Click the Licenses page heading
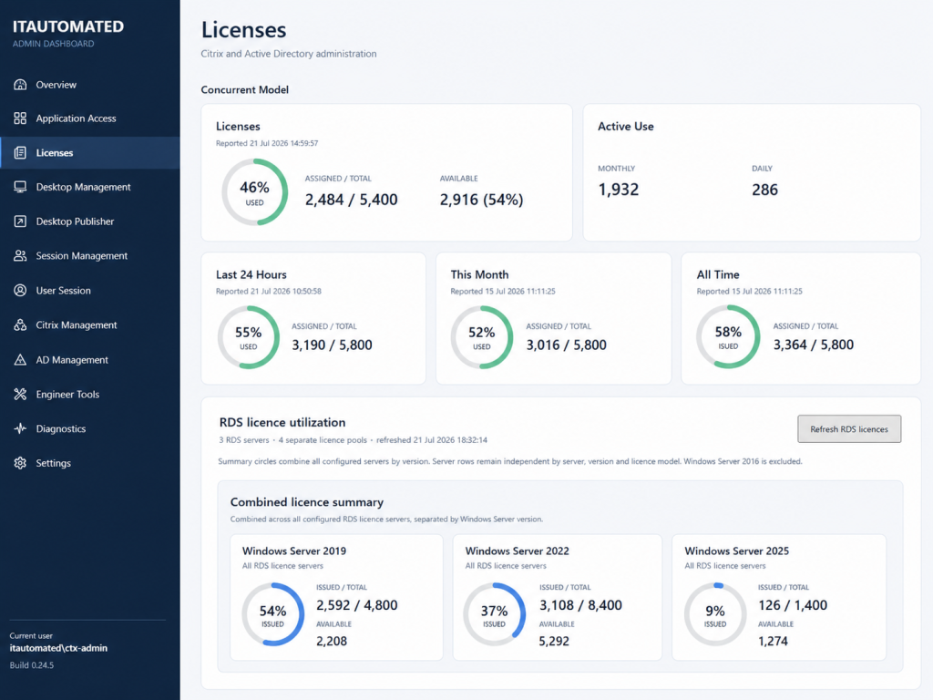 (x=243, y=30)
